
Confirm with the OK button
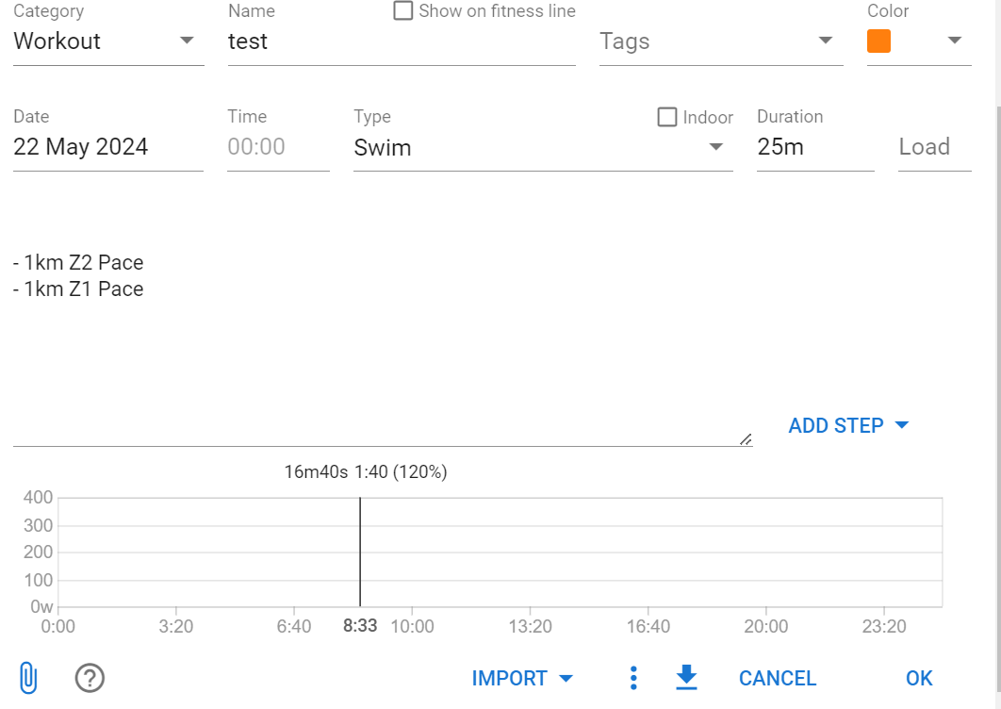pos(919,678)
